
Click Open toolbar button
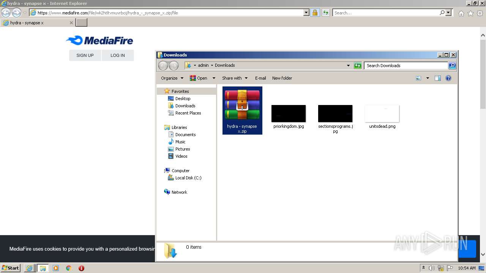pyautogui.click(x=199, y=78)
